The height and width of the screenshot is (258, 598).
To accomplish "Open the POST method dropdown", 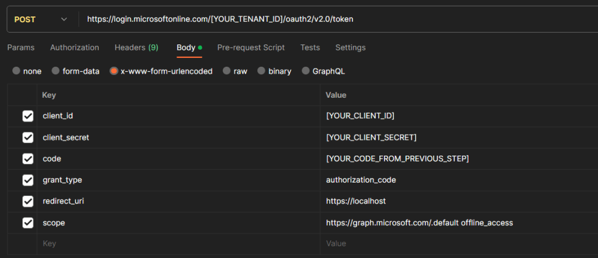I will pos(41,19).
